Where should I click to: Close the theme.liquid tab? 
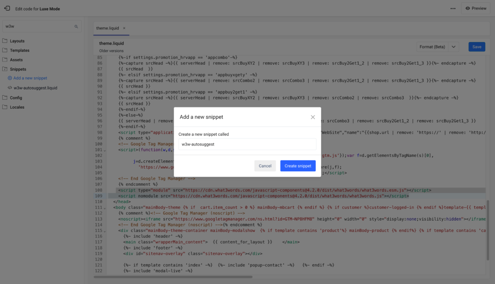click(x=124, y=28)
